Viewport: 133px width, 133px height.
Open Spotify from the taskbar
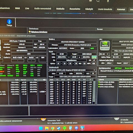65,128
